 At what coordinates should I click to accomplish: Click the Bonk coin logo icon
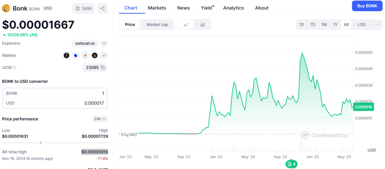pyautogui.click(x=6, y=8)
